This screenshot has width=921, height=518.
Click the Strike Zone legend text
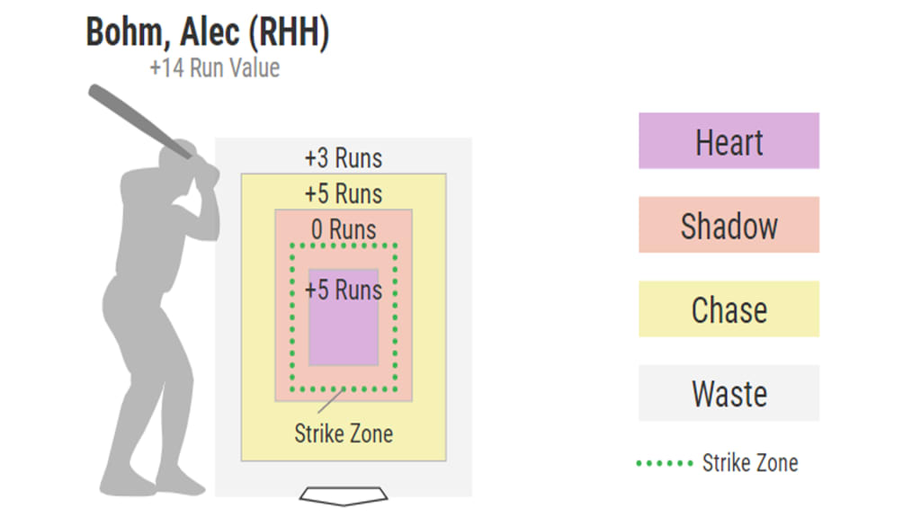750,463
